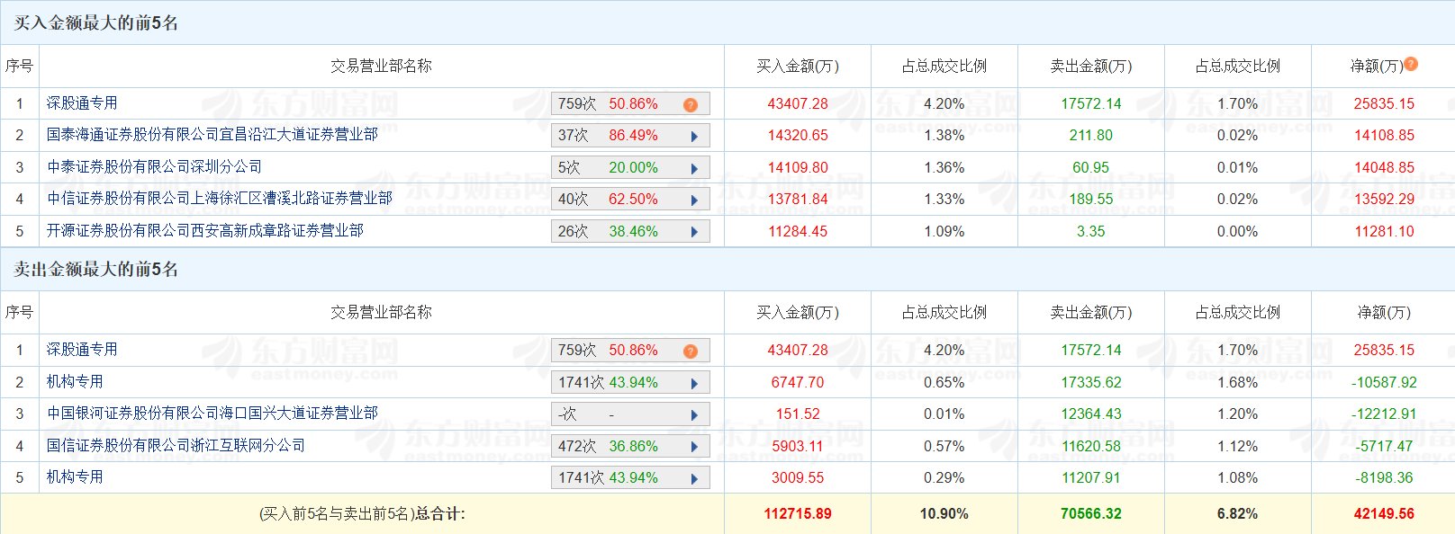The width and height of the screenshot is (1455, 534).
Task: Open the 开源证券西安高新成章路证券营业部 link
Action: click(x=205, y=231)
